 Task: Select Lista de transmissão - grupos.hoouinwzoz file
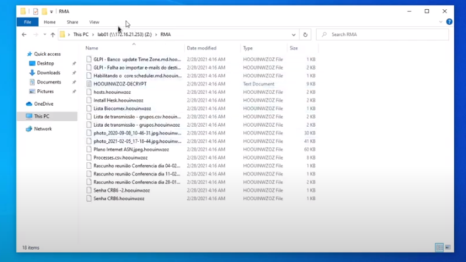137,125
